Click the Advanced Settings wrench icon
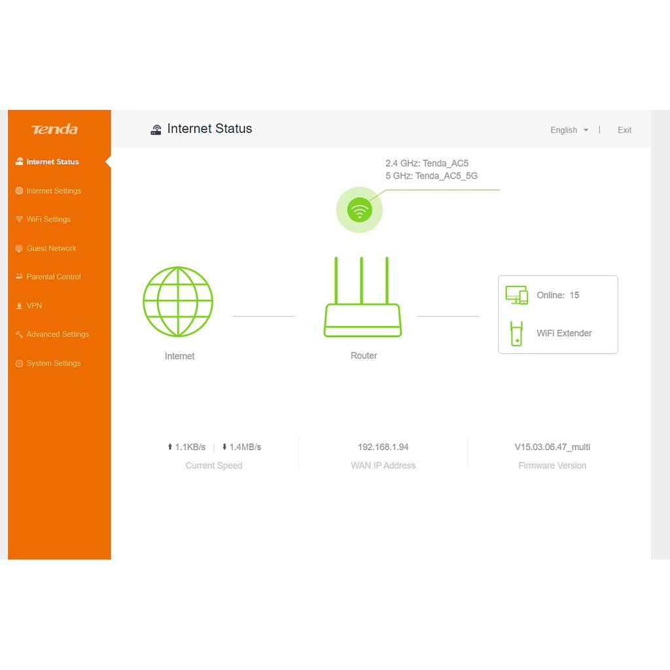This screenshot has height=670, width=670. click(19, 334)
